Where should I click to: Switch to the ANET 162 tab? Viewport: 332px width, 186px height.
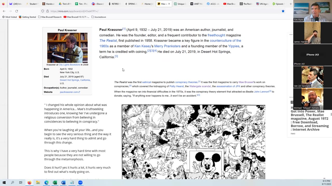point(196,4)
